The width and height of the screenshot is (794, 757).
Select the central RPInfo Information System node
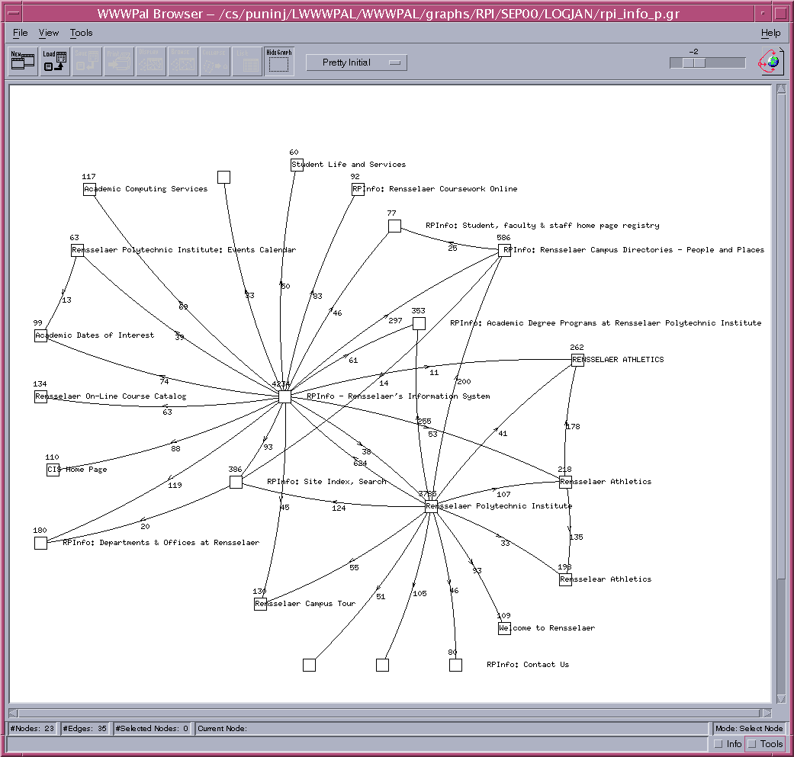point(285,396)
